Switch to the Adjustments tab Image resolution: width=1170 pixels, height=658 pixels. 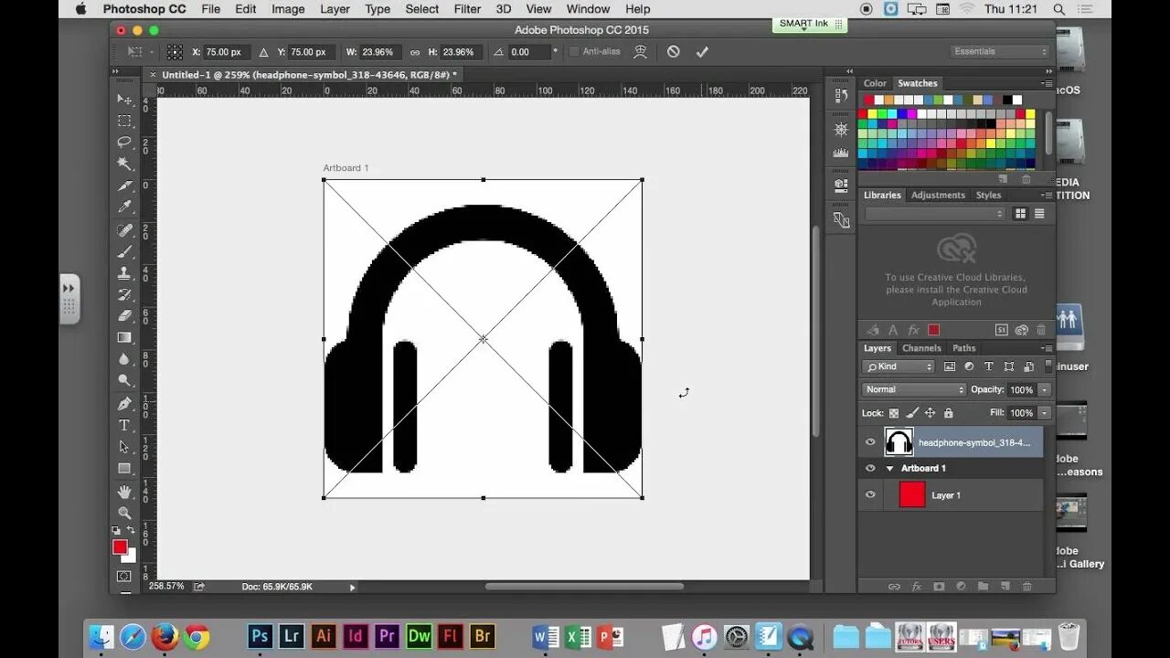click(938, 195)
